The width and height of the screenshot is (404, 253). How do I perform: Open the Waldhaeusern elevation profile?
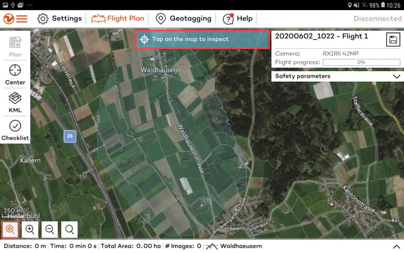(234, 246)
